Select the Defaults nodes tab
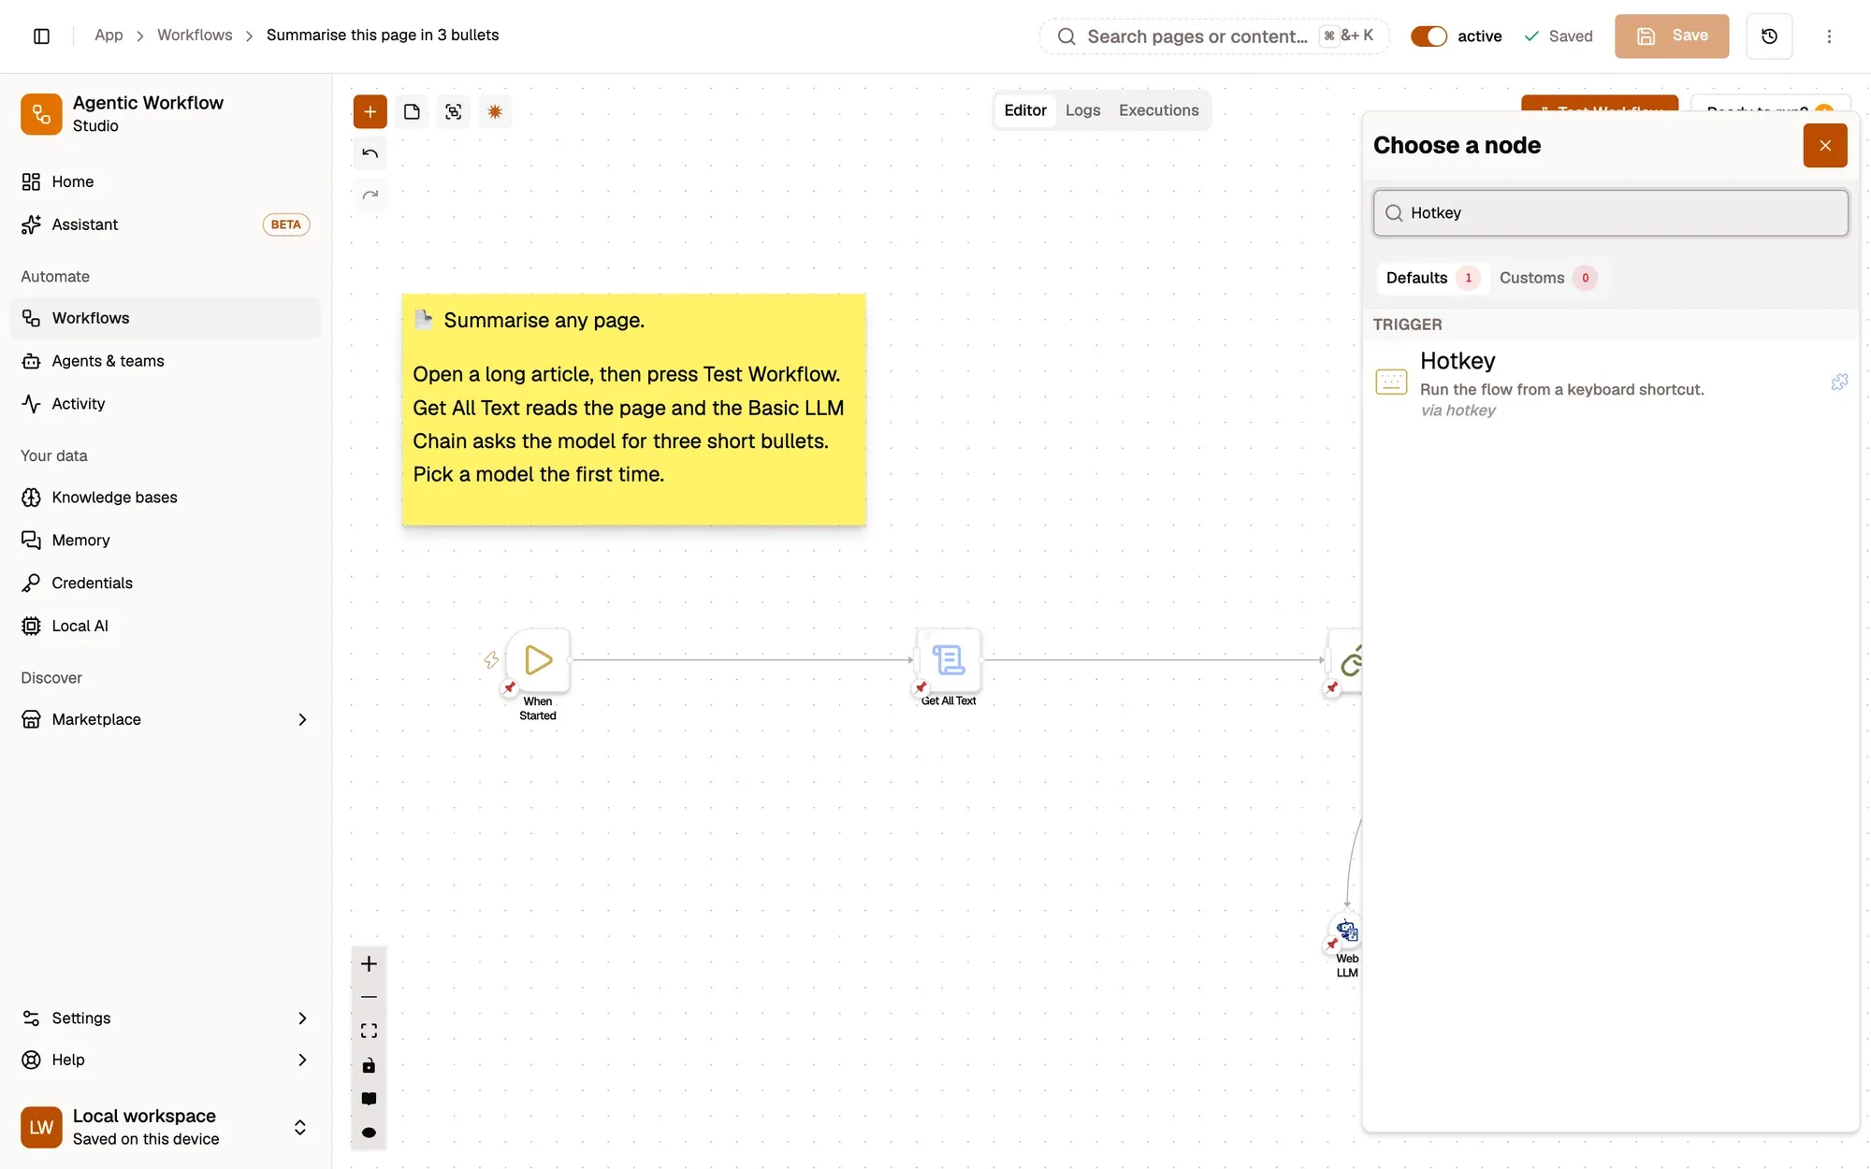 pyautogui.click(x=1432, y=278)
